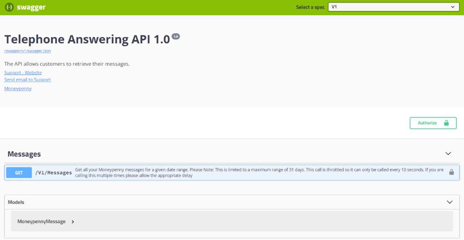Screen dimensions: 464x240
Task: Click the Telephone Answering API 1.0 title
Action: 87,39
